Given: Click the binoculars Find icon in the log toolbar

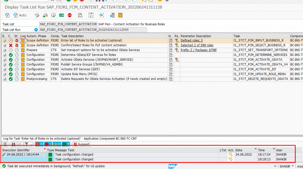Looking at the screenshot, I should [x=13, y=144].
